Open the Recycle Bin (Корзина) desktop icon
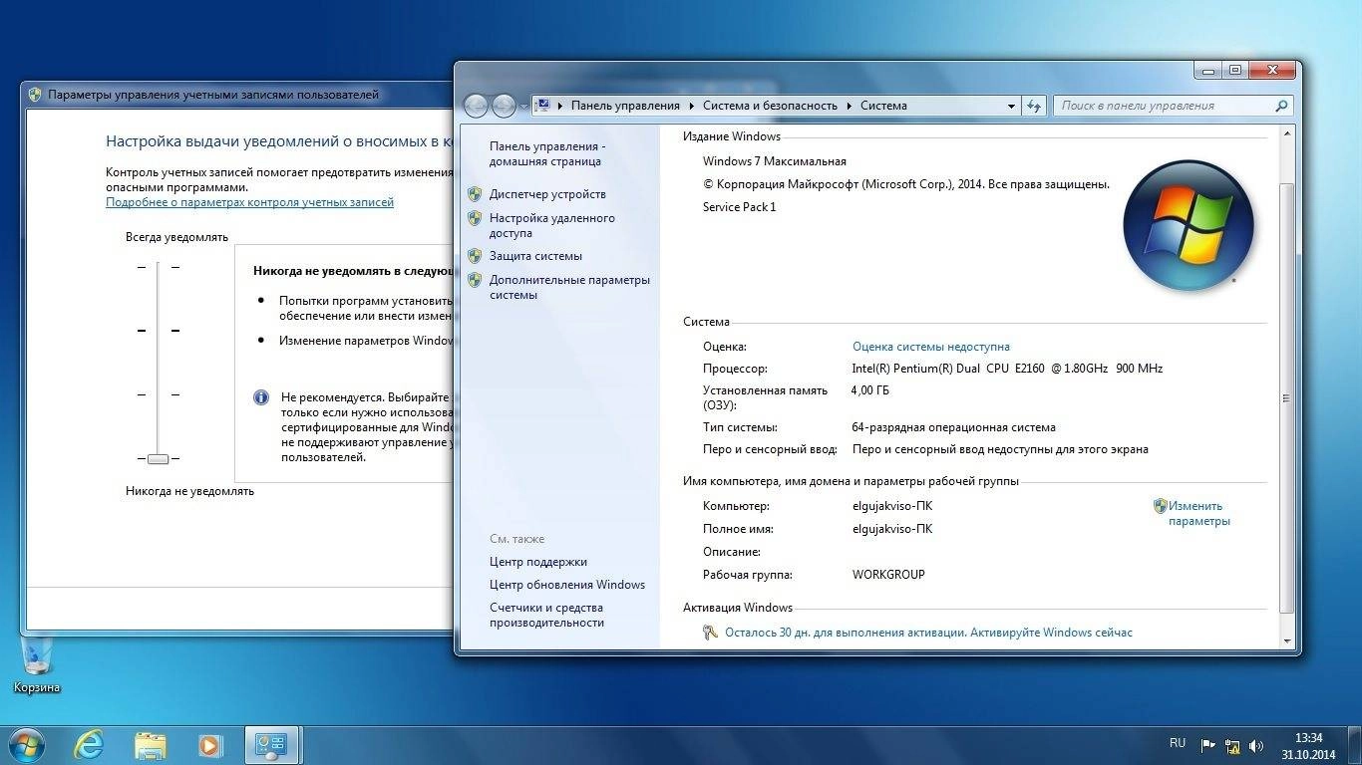Screen dimensions: 1362x765 coord(37,667)
